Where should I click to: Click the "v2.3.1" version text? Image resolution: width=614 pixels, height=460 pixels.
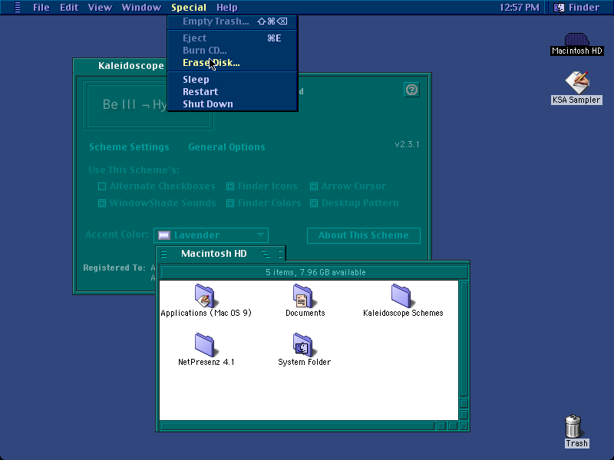click(407, 144)
